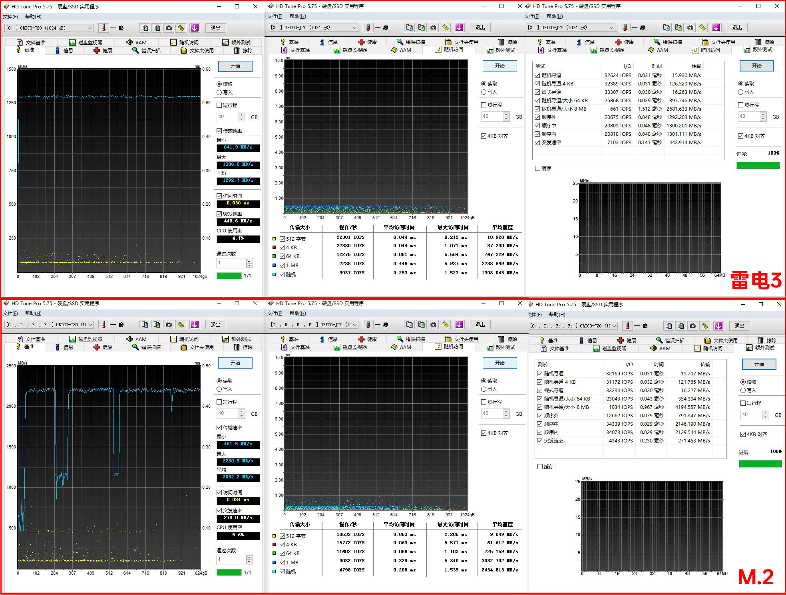Enable 缓存 checkbox in C: extra tests window
786x595 pixels.
click(x=540, y=466)
